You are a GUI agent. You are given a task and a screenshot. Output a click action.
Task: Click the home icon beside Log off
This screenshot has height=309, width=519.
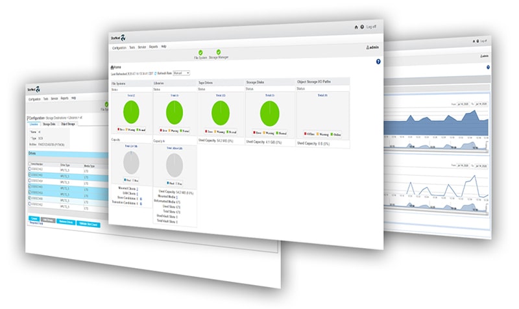[x=356, y=27]
